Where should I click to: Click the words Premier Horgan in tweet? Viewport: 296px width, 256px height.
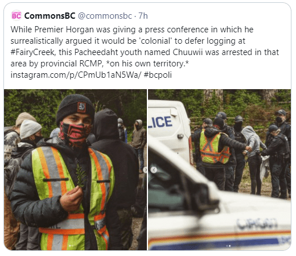click(64, 30)
